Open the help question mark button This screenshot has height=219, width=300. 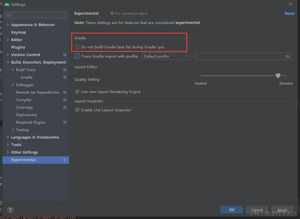[x=10, y=210]
